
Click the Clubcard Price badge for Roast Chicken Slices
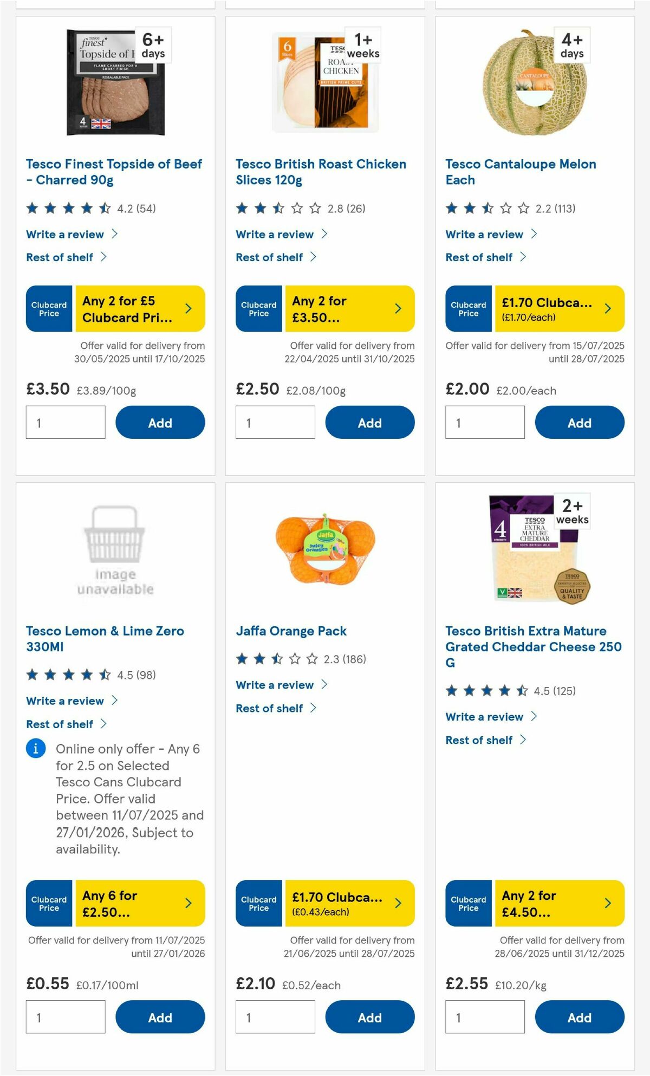point(258,308)
